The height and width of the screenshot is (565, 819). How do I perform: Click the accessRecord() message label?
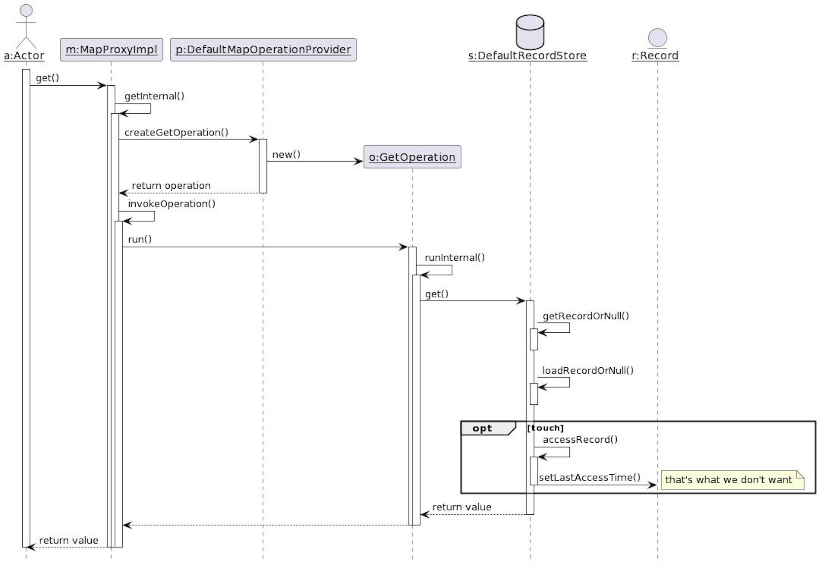click(580, 440)
